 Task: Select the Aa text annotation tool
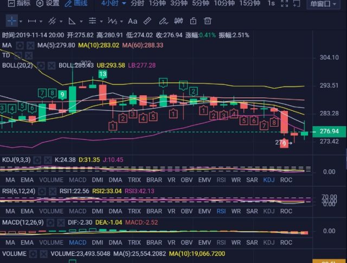coord(132,21)
